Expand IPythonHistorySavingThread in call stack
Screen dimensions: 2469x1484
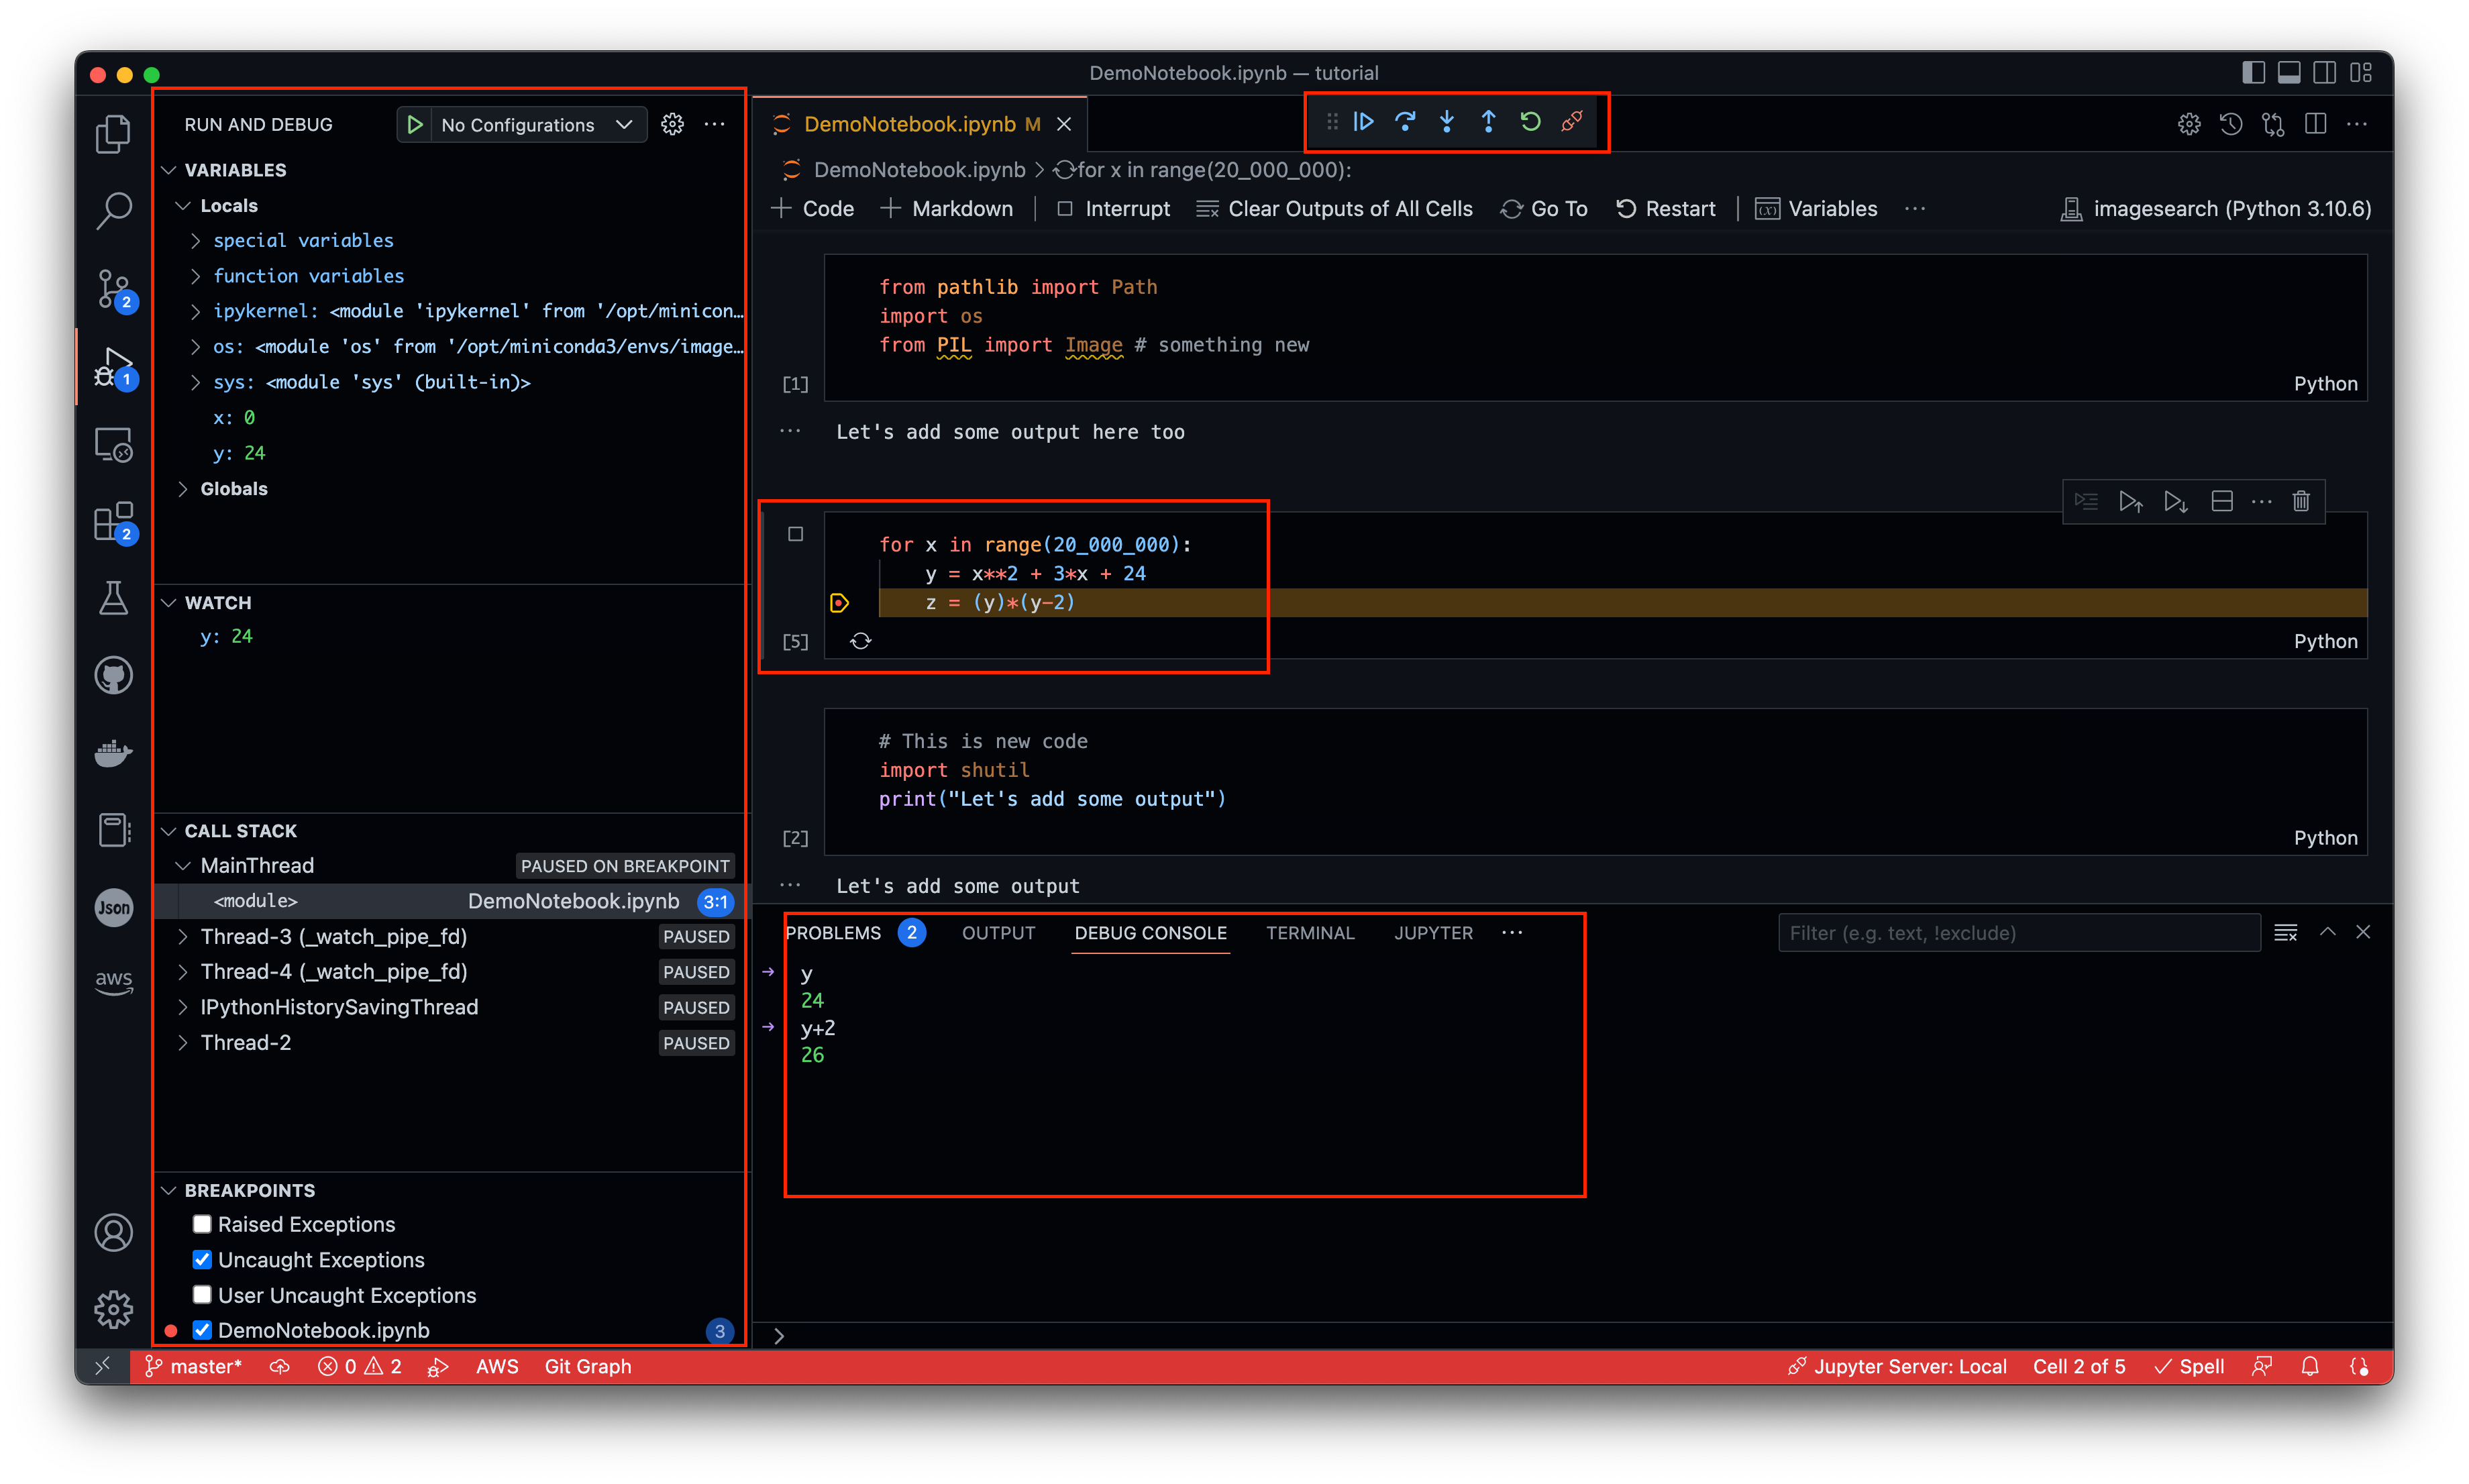183,1007
